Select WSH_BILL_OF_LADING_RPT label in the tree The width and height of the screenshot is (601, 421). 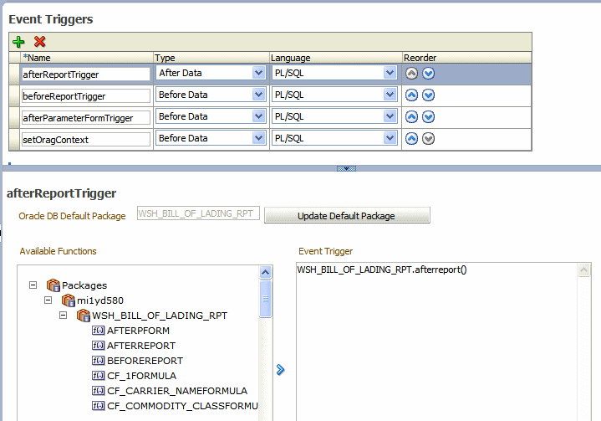click(160, 316)
